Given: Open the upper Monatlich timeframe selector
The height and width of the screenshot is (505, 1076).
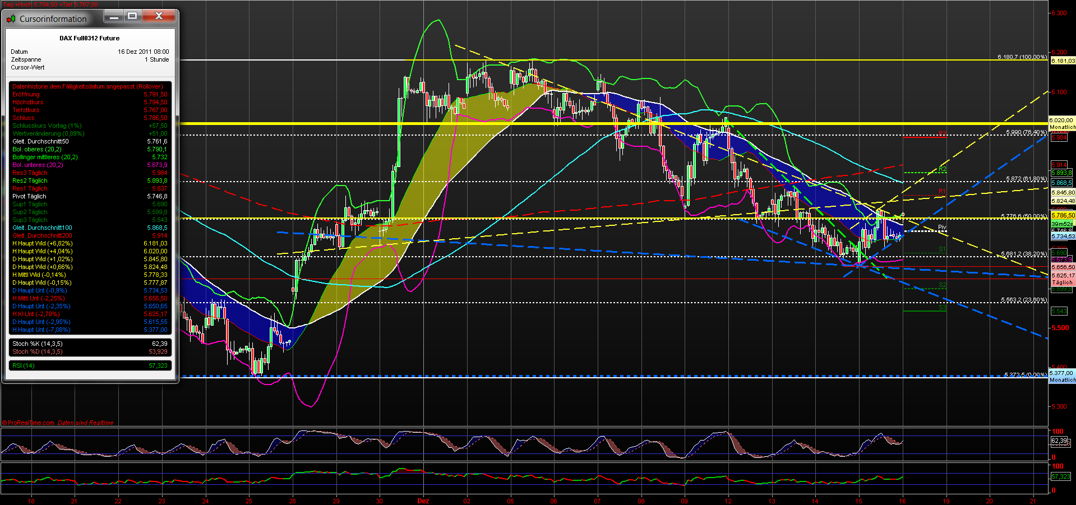Looking at the screenshot, I should coord(1062,127).
